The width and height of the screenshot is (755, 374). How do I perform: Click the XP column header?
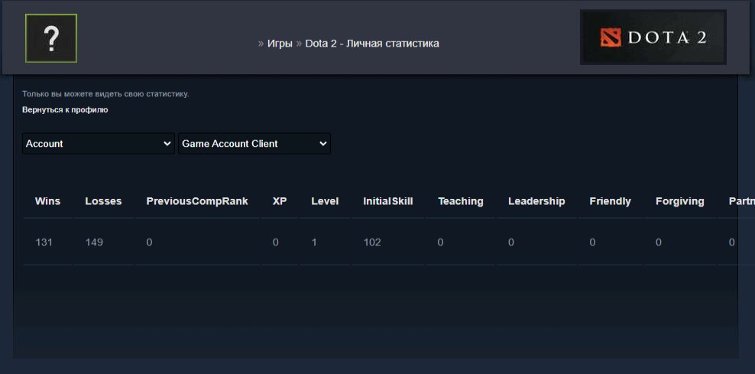280,201
